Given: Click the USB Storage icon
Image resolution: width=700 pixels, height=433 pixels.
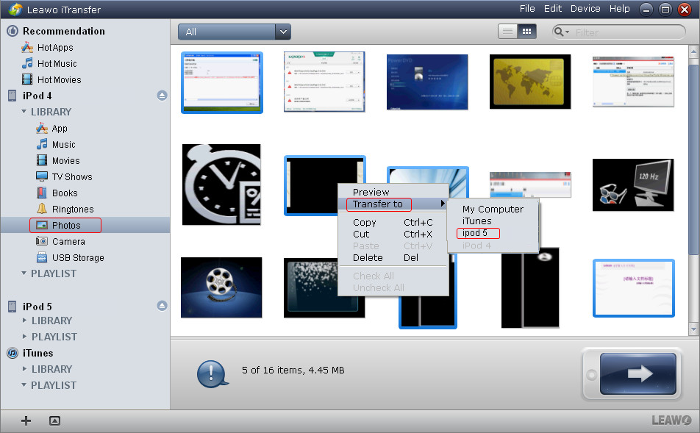Looking at the screenshot, I should point(42,257).
